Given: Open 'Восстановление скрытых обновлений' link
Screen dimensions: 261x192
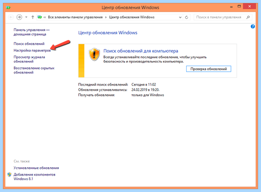Looking at the screenshot, I should pyautogui.click(x=34, y=70).
